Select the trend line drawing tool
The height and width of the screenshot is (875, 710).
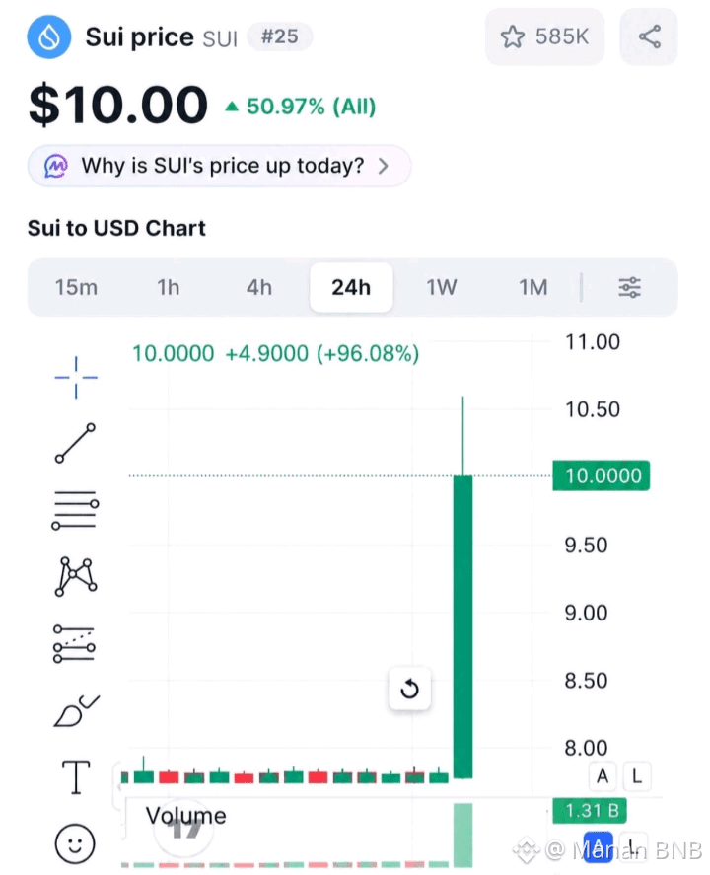75,443
